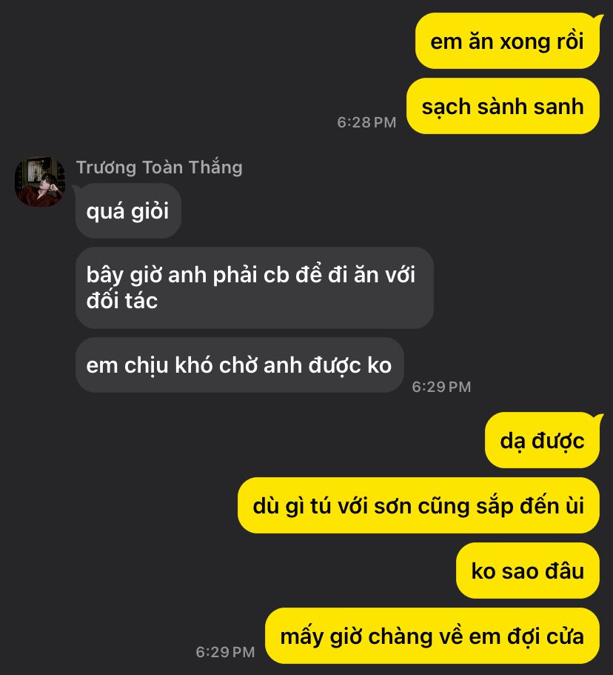Click the 6:29 PM timestamp beside received message
Screen dimensions: 613x675
[x=441, y=387]
